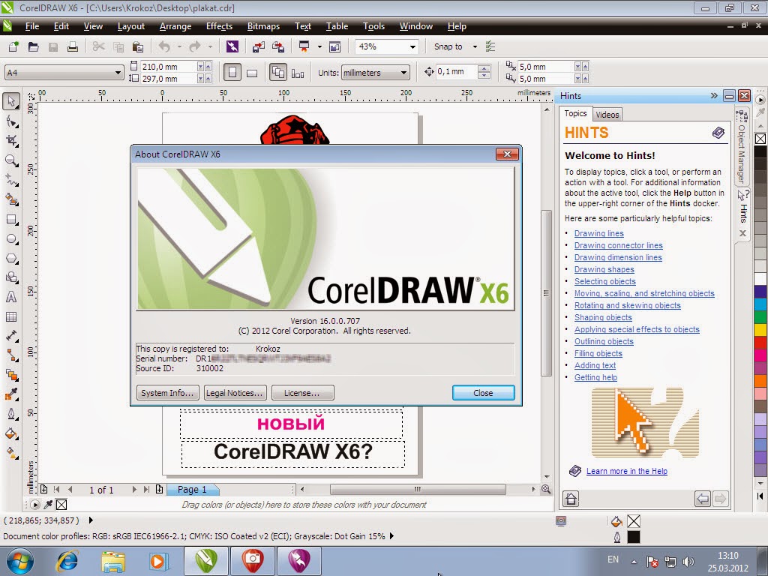Pick the black swatch at palette top
Viewport: 768px width, 576px height.
click(x=760, y=151)
